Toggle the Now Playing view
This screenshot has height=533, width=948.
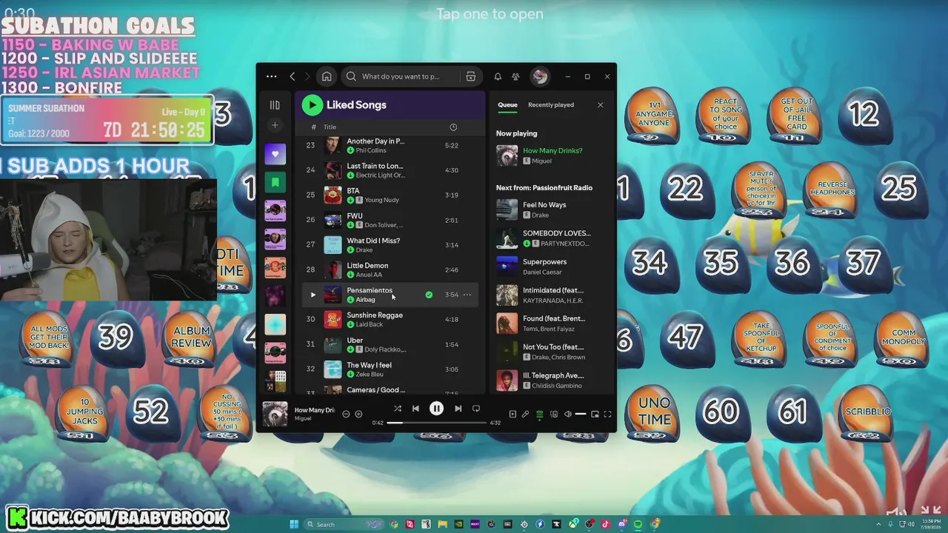(513, 415)
